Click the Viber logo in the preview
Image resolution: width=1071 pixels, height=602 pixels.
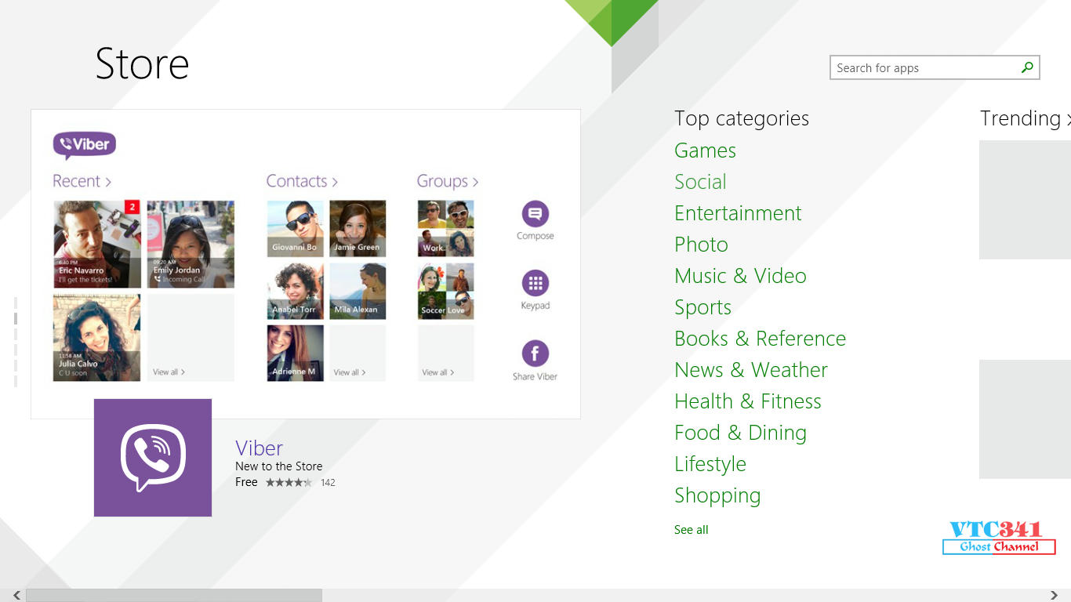(x=85, y=145)
